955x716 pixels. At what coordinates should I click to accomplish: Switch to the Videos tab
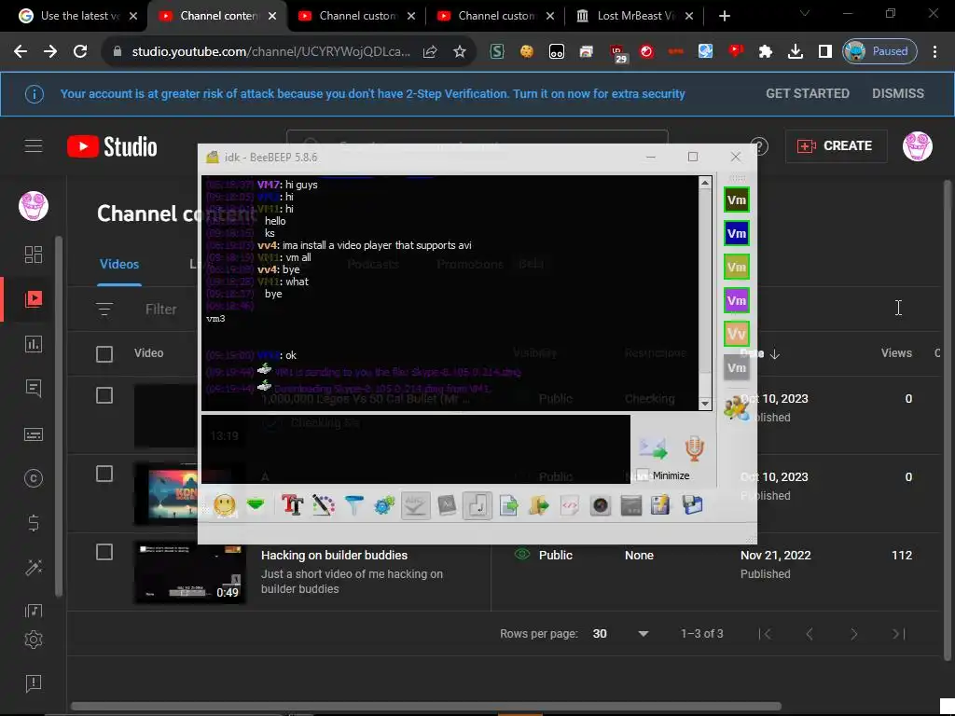click(119, 264)
